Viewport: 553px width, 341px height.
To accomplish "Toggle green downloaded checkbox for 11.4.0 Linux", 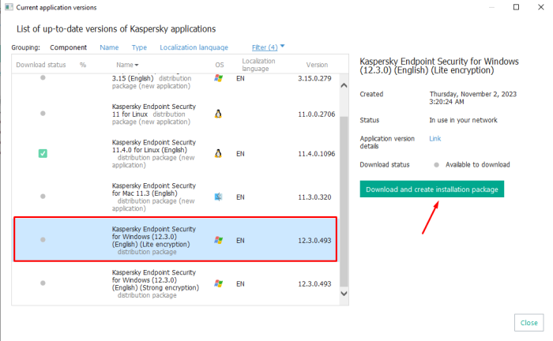I will click(x=43, y=154).
